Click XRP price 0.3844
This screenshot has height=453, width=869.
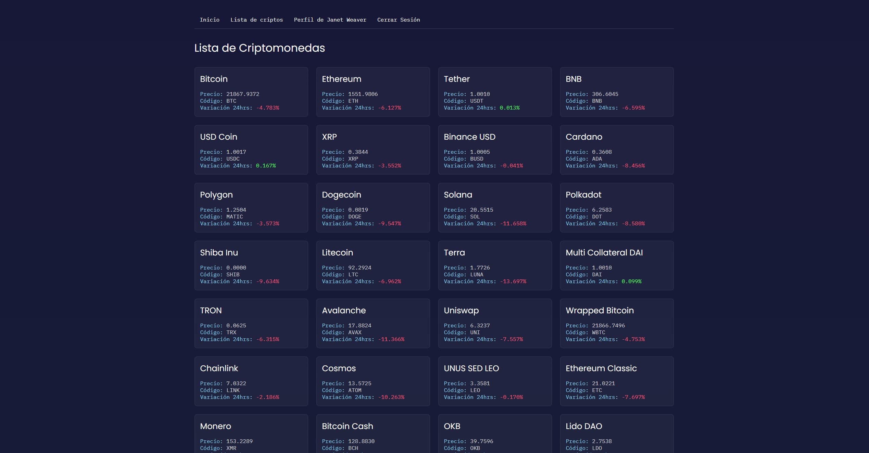coord(358,152)
